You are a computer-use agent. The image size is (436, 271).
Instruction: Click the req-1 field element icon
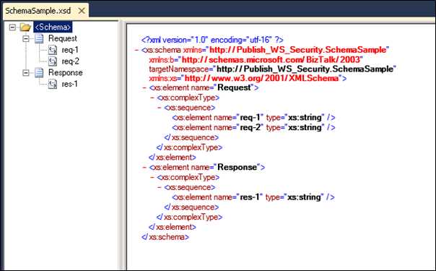click(x=53, y=50)
